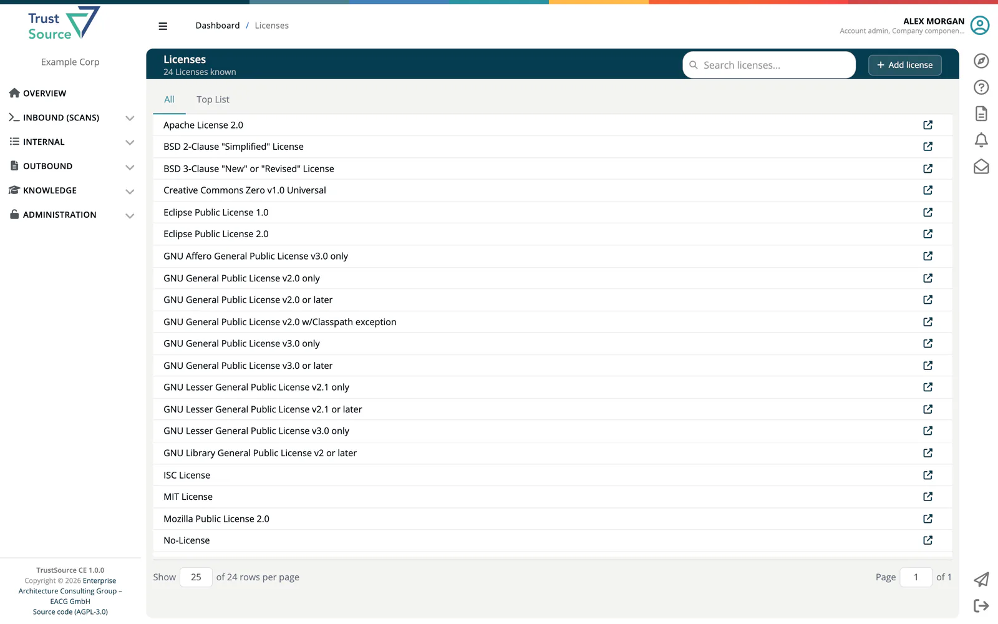Screen dimensions: 998x624
Task: Click the Add license button
Action: [904, 65]
